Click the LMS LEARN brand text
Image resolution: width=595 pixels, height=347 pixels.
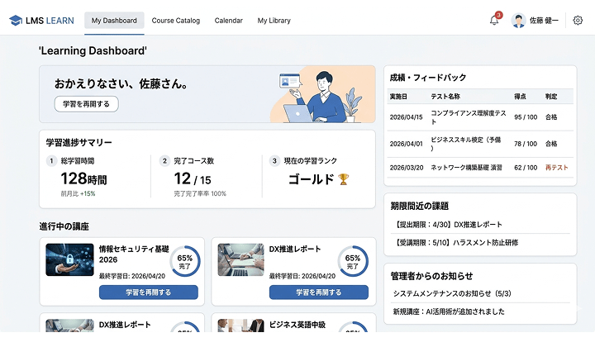click(x=50, y=21)
